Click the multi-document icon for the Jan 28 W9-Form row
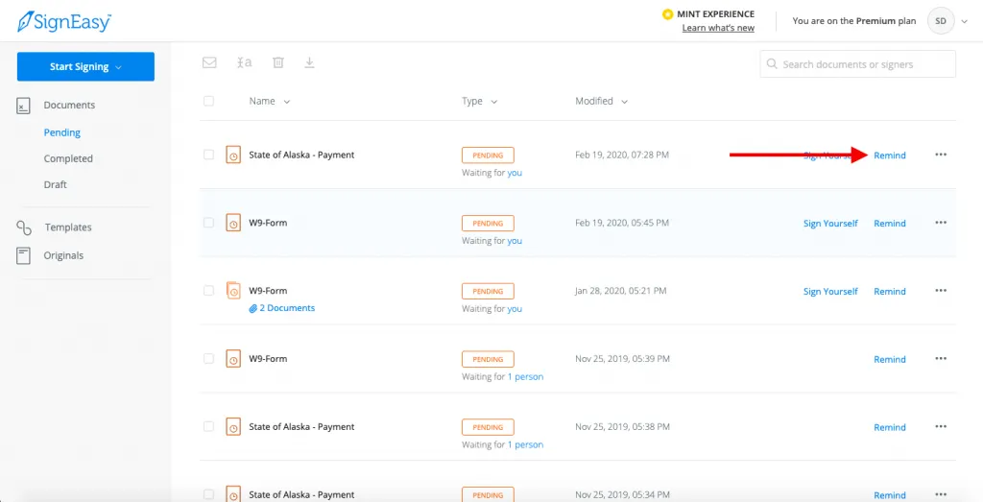983x502 pixels. tap(233, 290)
